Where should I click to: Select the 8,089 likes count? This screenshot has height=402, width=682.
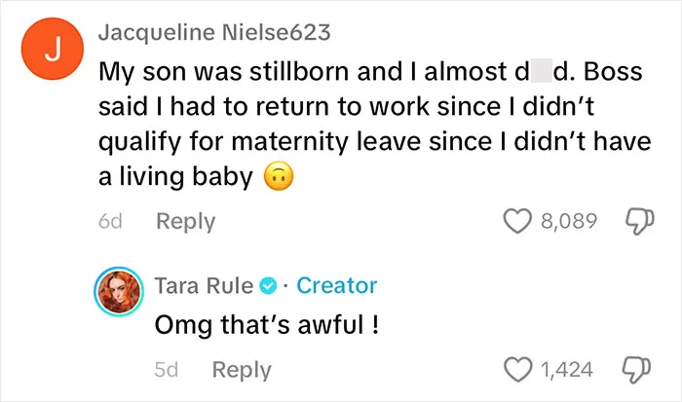tap(569, 221)
